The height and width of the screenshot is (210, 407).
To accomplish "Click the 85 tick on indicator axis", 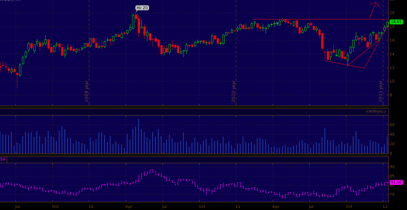I will pos(392,176).
